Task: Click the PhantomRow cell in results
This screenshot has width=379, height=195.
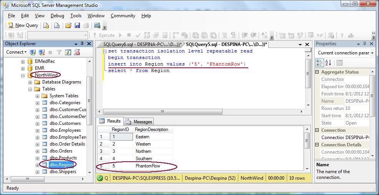Action: (153, 166)
